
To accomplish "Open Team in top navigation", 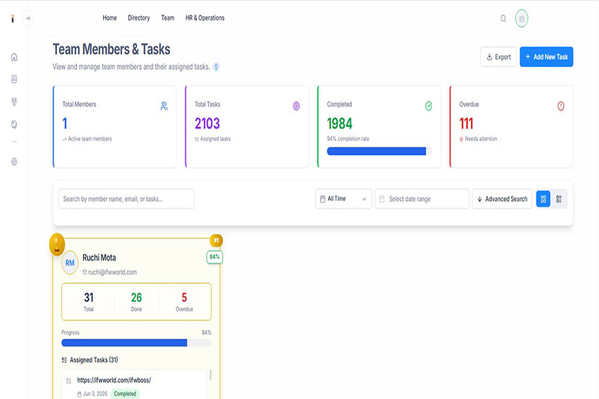I will point(168,18).
